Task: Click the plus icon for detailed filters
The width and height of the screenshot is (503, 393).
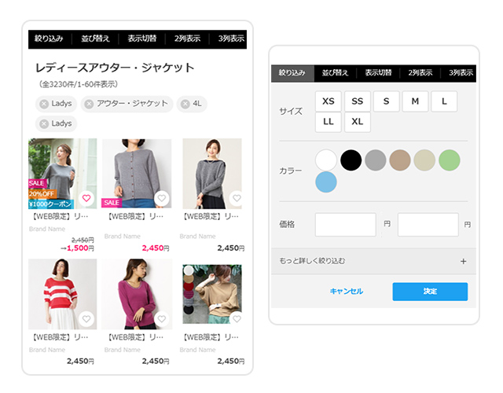Action: pyautogui.click(x=463, y=262)
